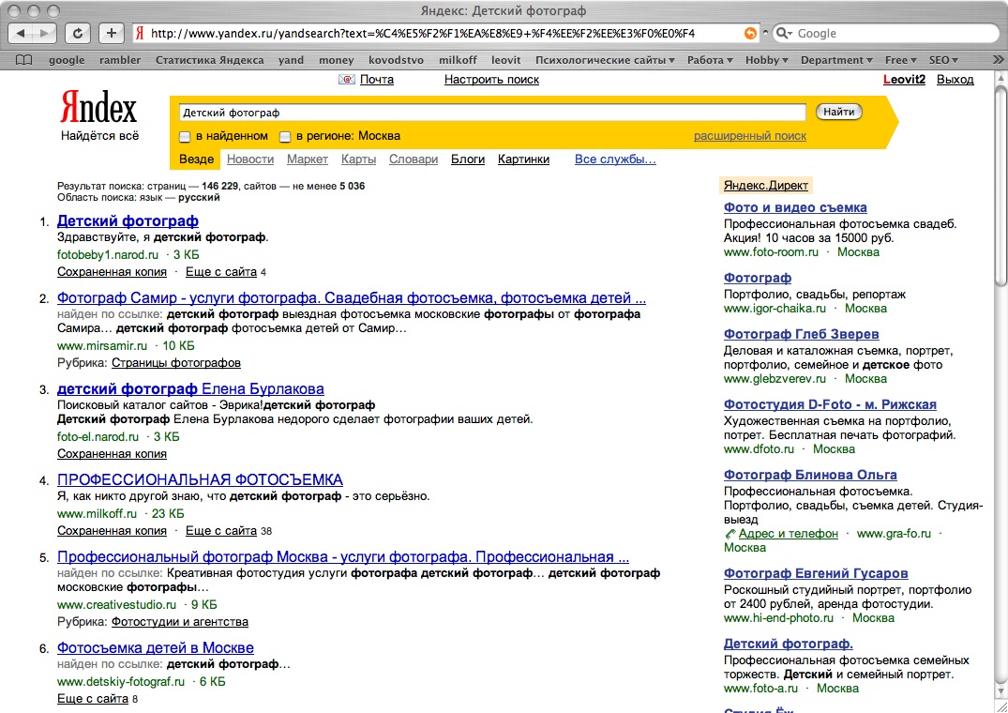This screenshot has height=713, width=1008.
Task: Expand the SEO bookmarks folder
Action: [943, 60]
